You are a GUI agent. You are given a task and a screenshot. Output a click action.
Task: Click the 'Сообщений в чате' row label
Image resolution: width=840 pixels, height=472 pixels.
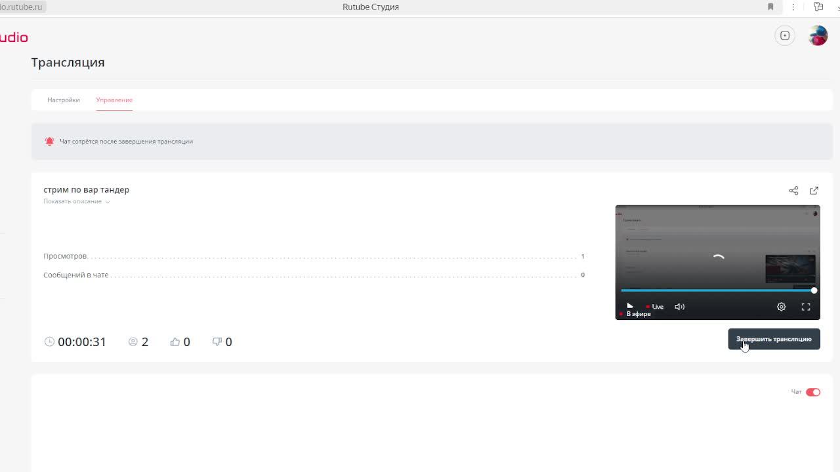click(x=76, y=275)
